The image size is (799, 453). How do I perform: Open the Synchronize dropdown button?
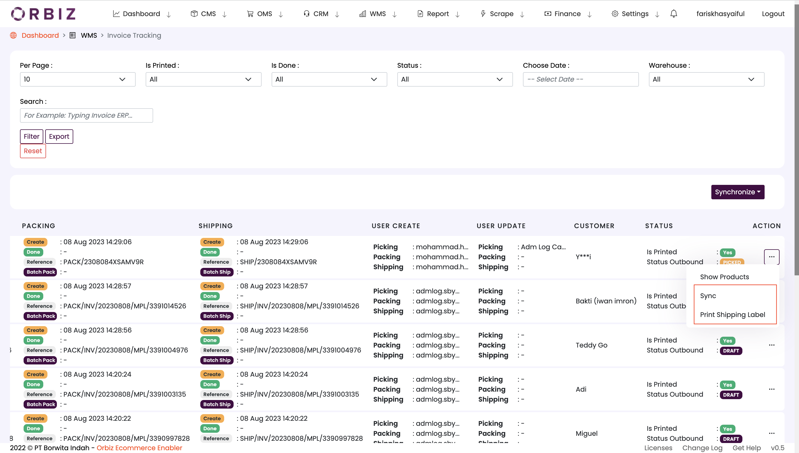click(738, 192)
